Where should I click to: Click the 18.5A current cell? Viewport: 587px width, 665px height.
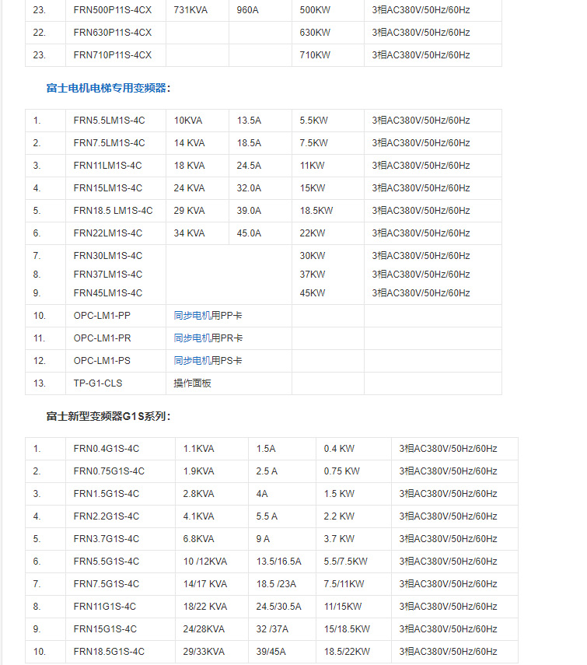(260, 143)
